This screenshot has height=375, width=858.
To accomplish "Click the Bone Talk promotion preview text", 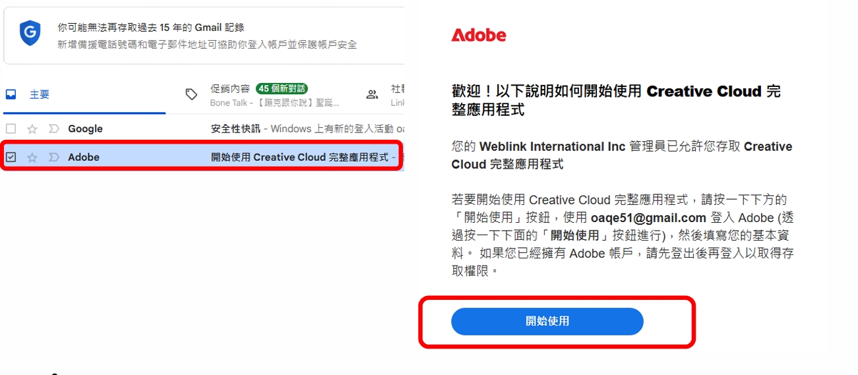I will [x=274, y=103].
